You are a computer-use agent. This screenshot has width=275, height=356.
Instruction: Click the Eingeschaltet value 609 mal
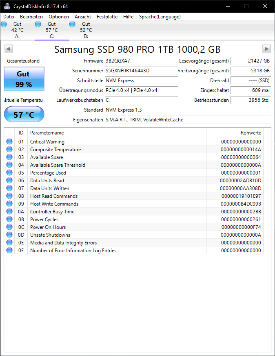pyautogui.click(x=251, y=90)
